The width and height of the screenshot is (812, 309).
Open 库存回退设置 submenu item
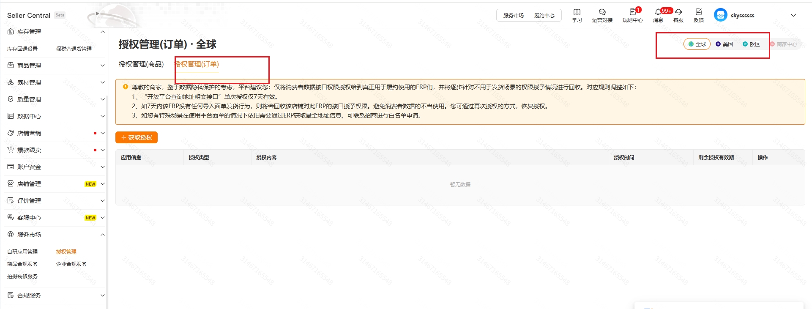point(22,49)
